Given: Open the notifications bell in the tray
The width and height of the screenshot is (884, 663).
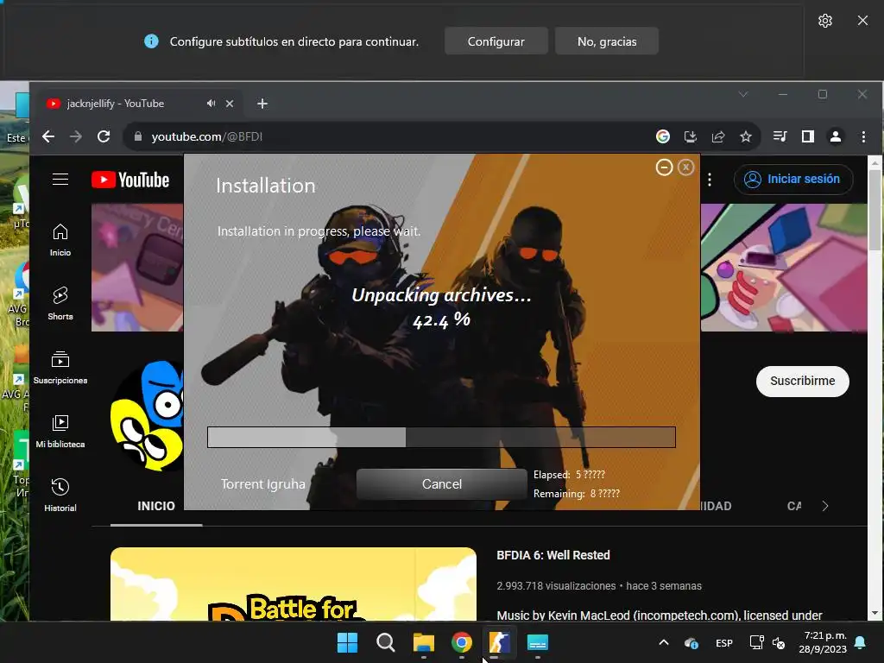Looking at the screenshot, I should click(x=861, y=642).
